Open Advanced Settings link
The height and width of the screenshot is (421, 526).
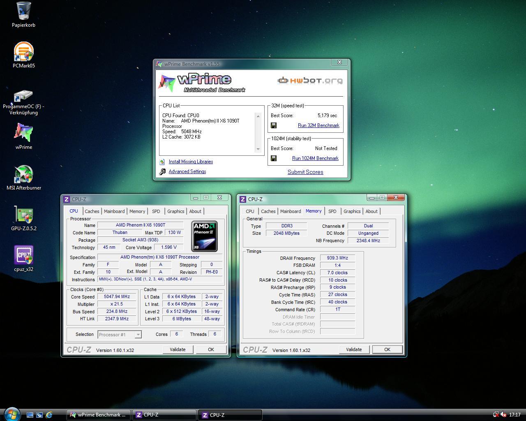pos(187,172)
